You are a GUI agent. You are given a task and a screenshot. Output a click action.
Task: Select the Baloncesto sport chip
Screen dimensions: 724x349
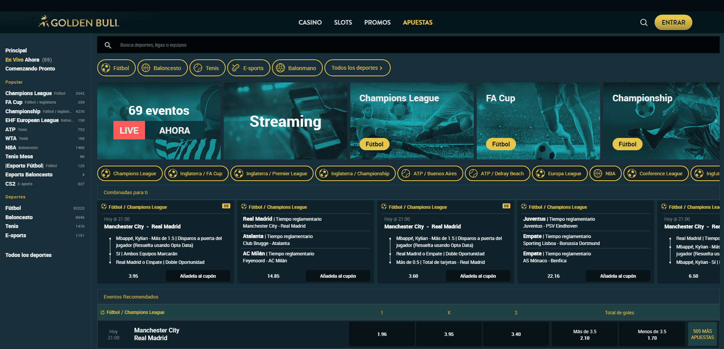162,68
